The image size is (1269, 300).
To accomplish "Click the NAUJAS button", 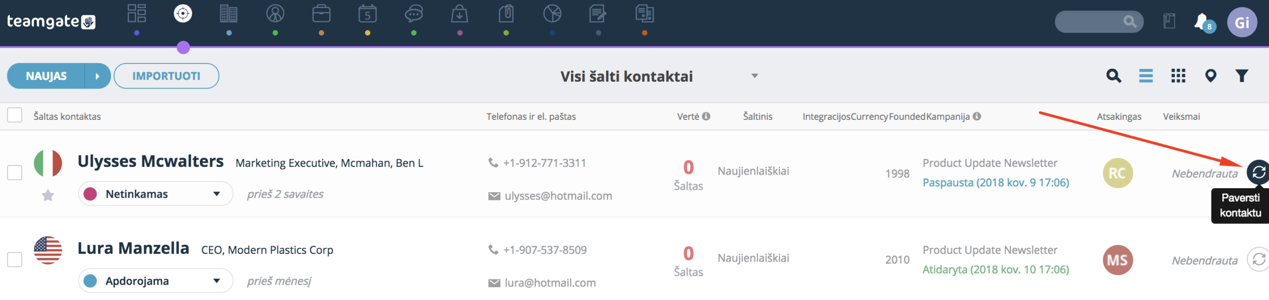I will point(46,76).
